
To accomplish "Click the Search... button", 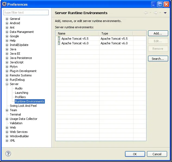I will [x=158, y=59].
